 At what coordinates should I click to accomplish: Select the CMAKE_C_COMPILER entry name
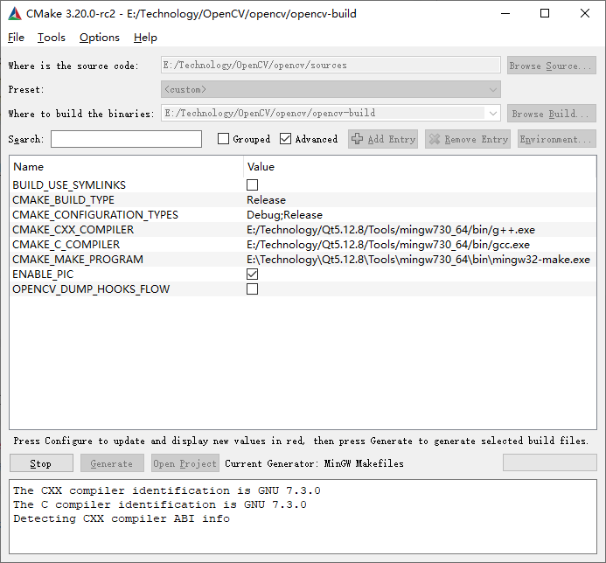(x=66, y=245)
